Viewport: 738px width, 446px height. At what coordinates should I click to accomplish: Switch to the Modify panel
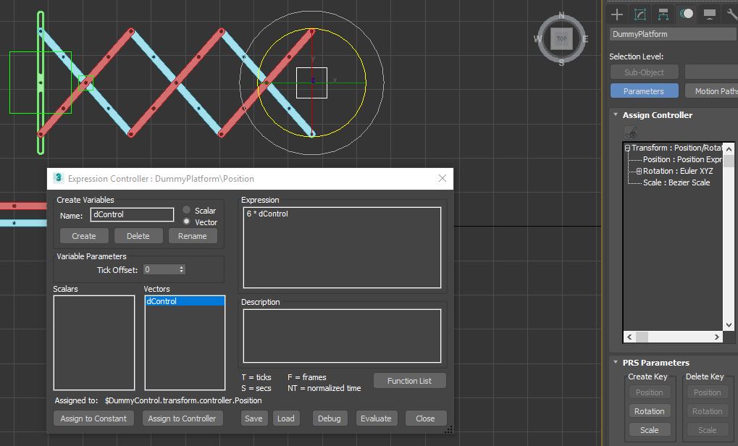click(640, 14)
